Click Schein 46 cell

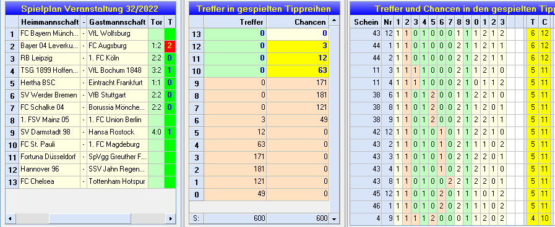coord(366,207)
